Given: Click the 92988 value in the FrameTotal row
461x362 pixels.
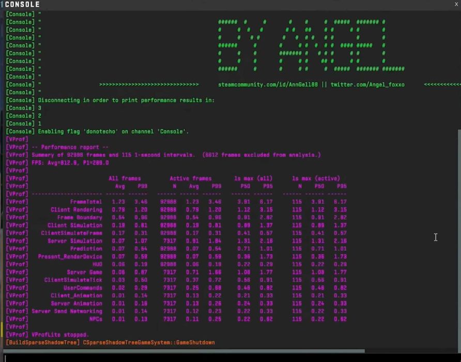Looking at the screenshot, I should coord(168,202).
